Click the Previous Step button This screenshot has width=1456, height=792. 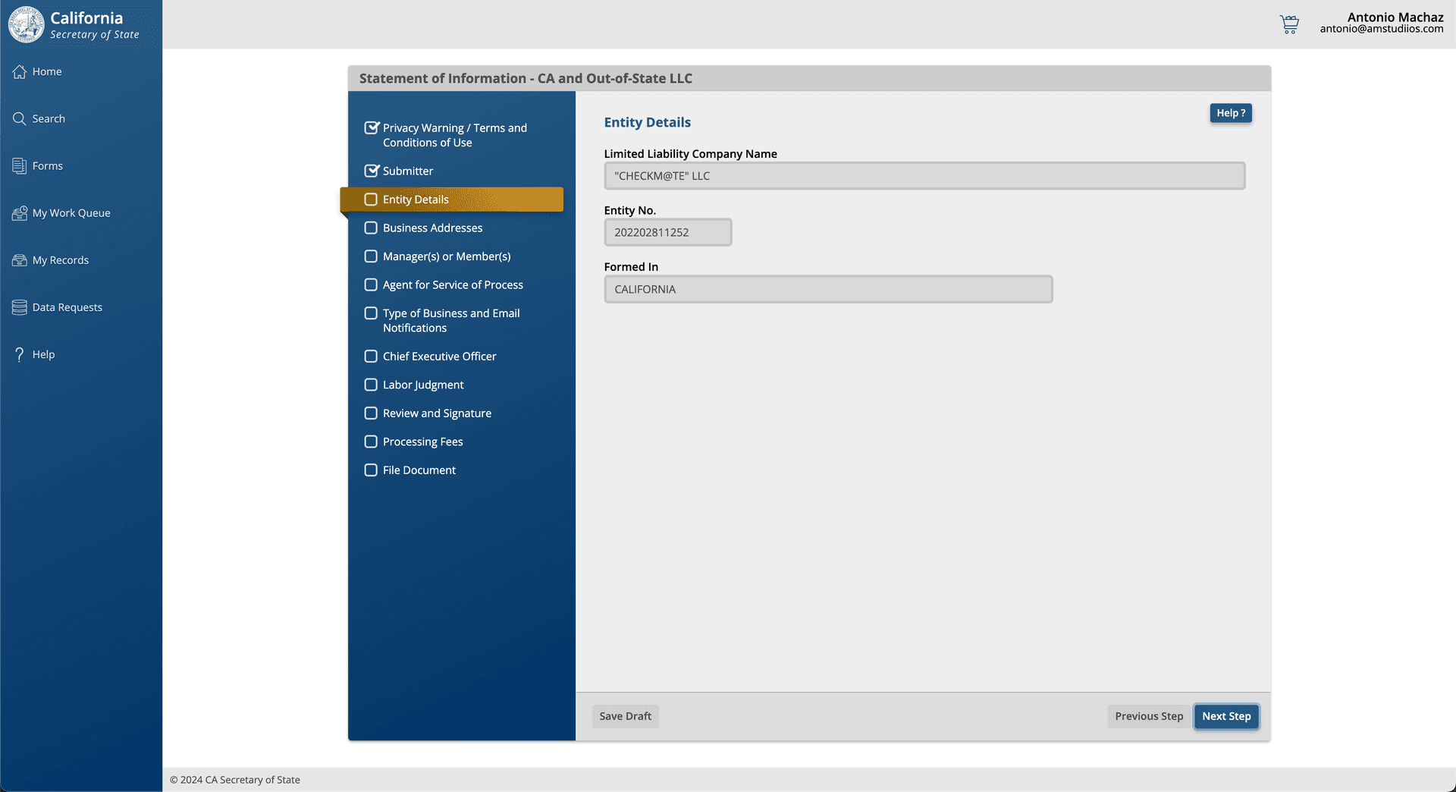(x=1148, y=716)
